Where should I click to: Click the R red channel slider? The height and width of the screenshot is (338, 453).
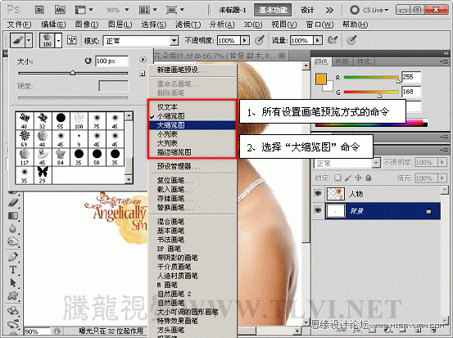[371, 78]
